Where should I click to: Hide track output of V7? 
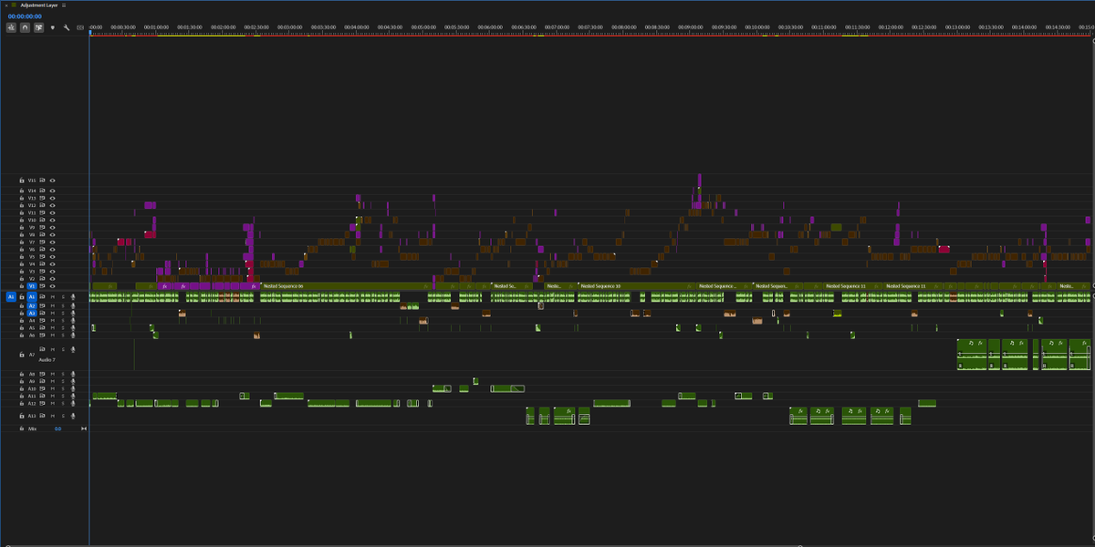tap(52, 242)
